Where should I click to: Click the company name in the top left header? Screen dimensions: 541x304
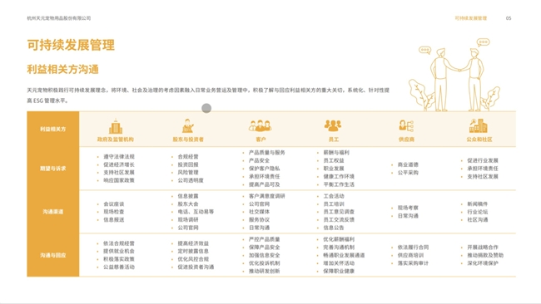[x=58, y=18]
